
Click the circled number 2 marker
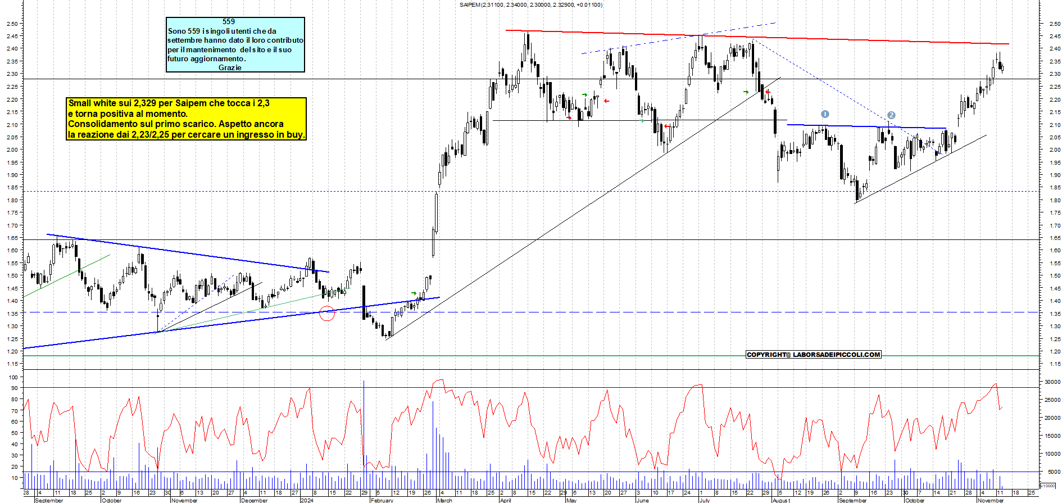(891, 115)
